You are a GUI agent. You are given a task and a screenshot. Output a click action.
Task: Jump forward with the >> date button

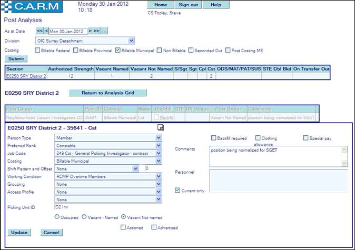pos(96,31)
